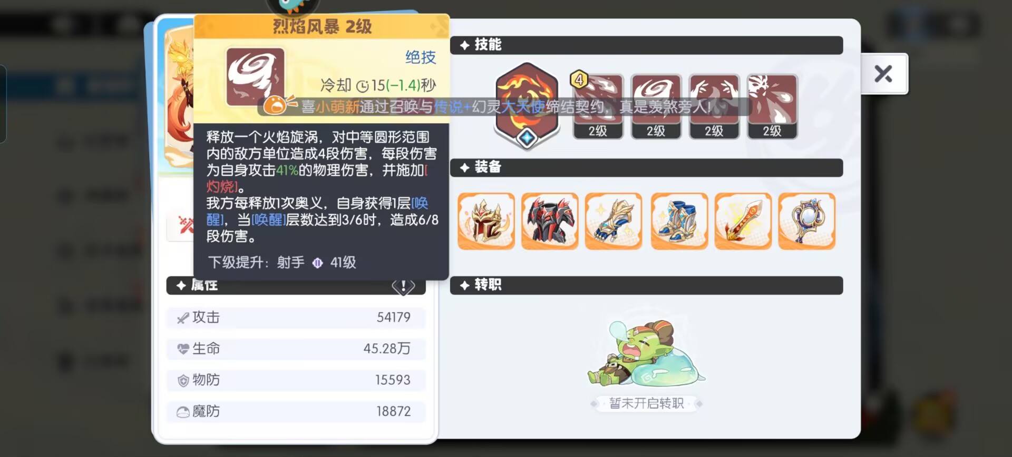Image resolution: width=1012 pixels, height=457 pixels.
Task: Select the skill icon with badge 4
Action: click(598, 106)
